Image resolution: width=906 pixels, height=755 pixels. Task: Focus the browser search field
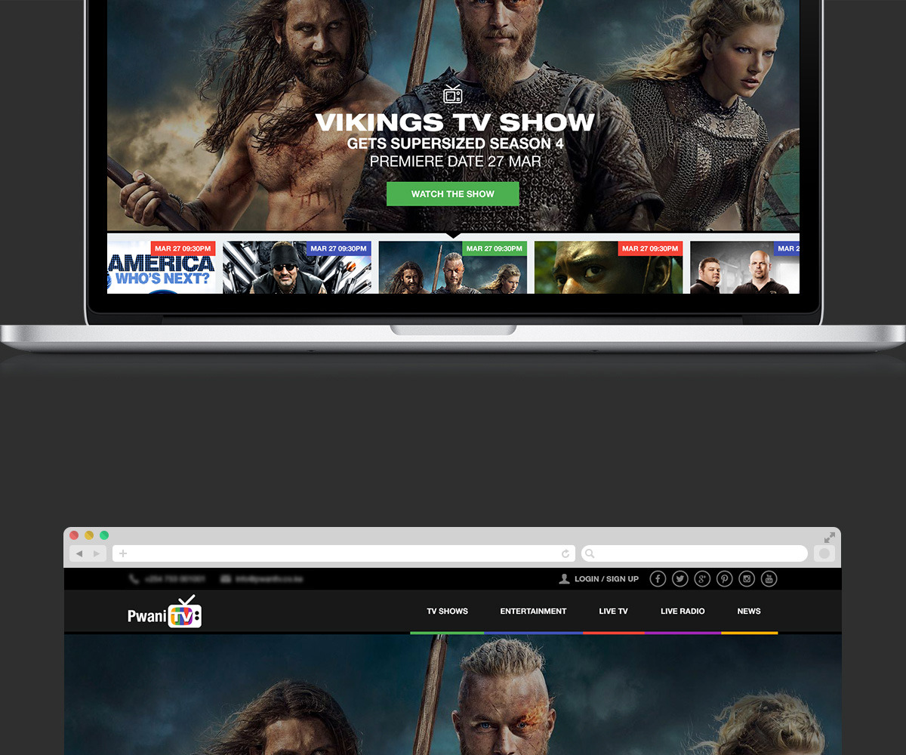click(694, 553)
